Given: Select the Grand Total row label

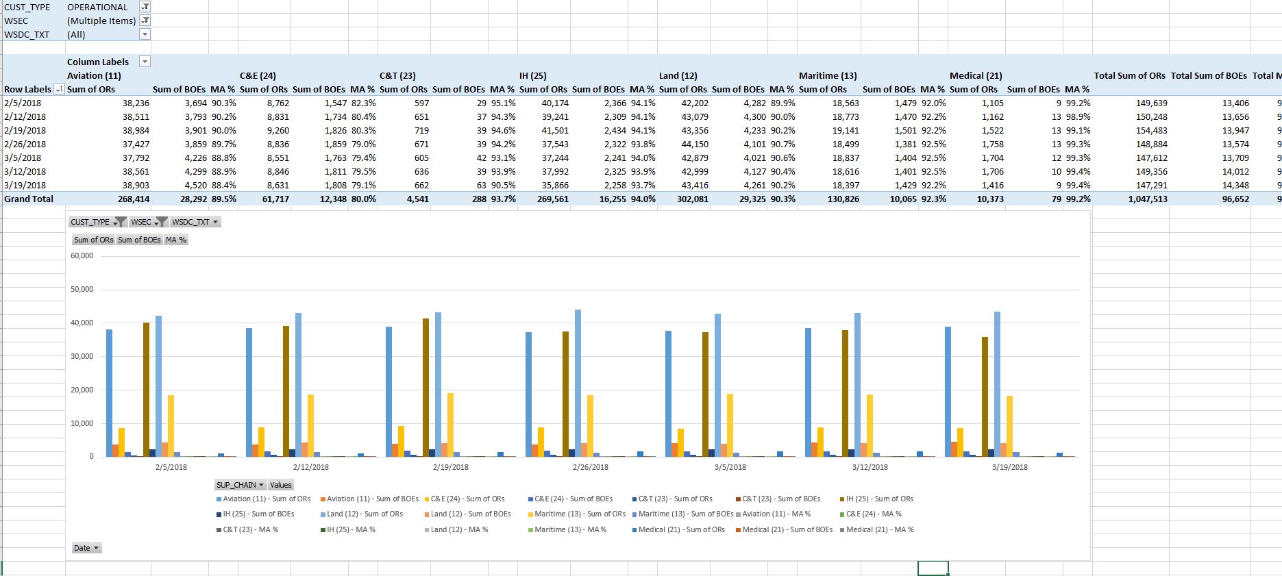Looking at the screenshot, I should point(29,199).
